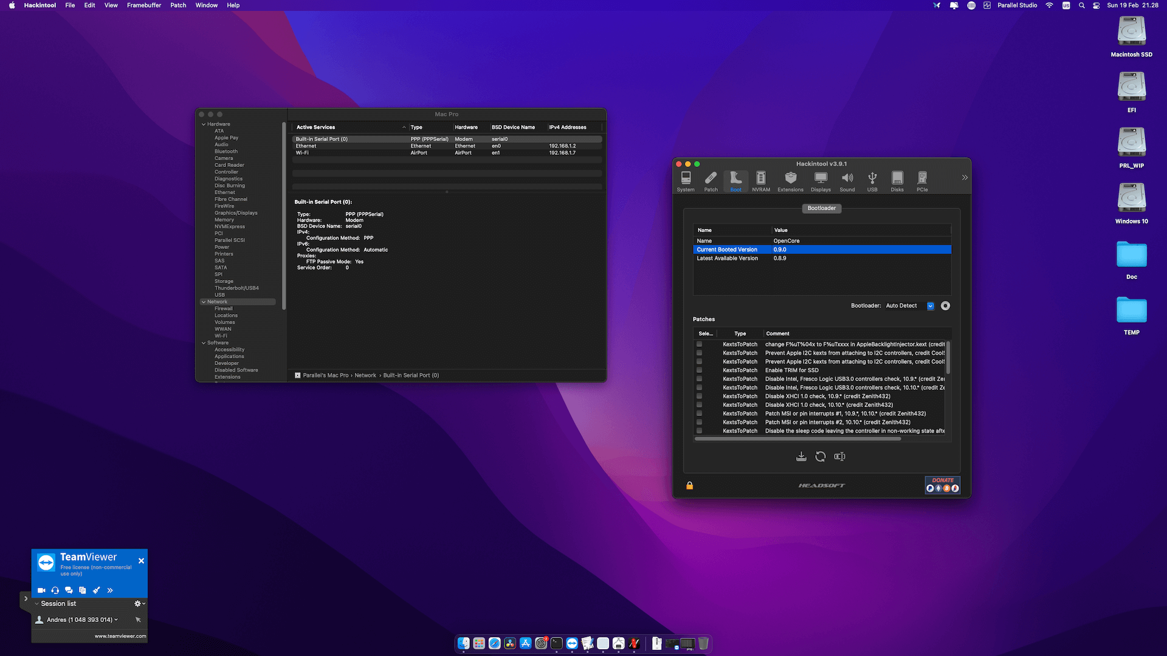
Task: Collapse the Hardware tree in System Information
Action: click(204, 124)
